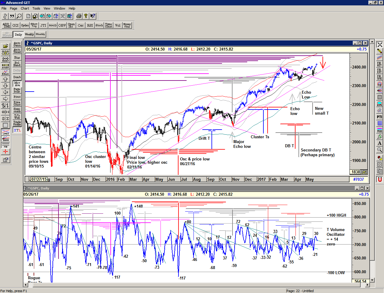This screenshot has width=384, height=293.
Task: Toggle the Mov Ave study
Action: (17, 84)
